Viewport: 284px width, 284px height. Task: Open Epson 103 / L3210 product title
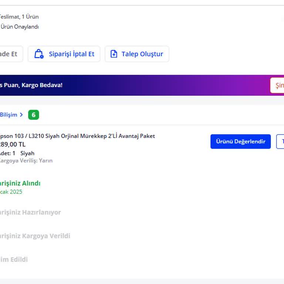[x=77, y=136]
